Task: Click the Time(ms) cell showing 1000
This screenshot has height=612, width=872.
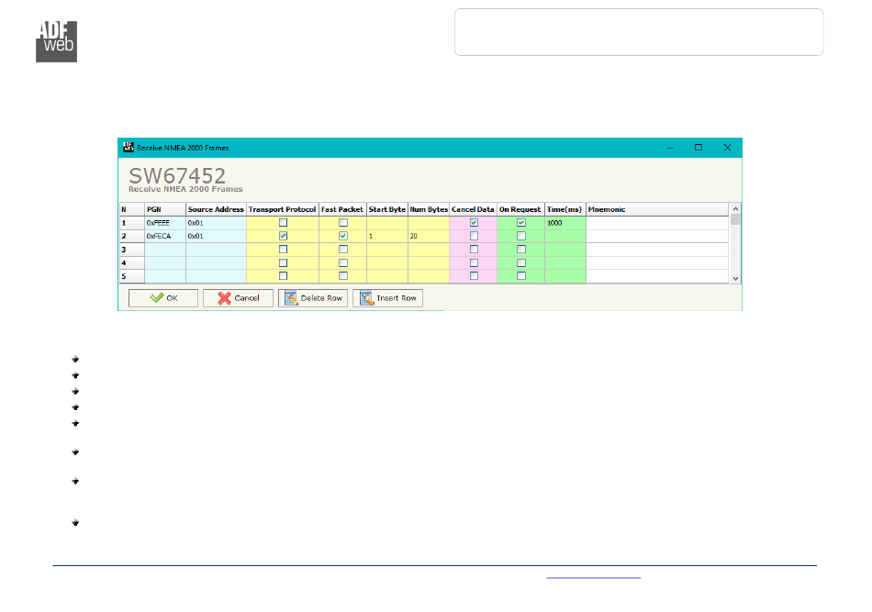Action: tap(565, 223)
